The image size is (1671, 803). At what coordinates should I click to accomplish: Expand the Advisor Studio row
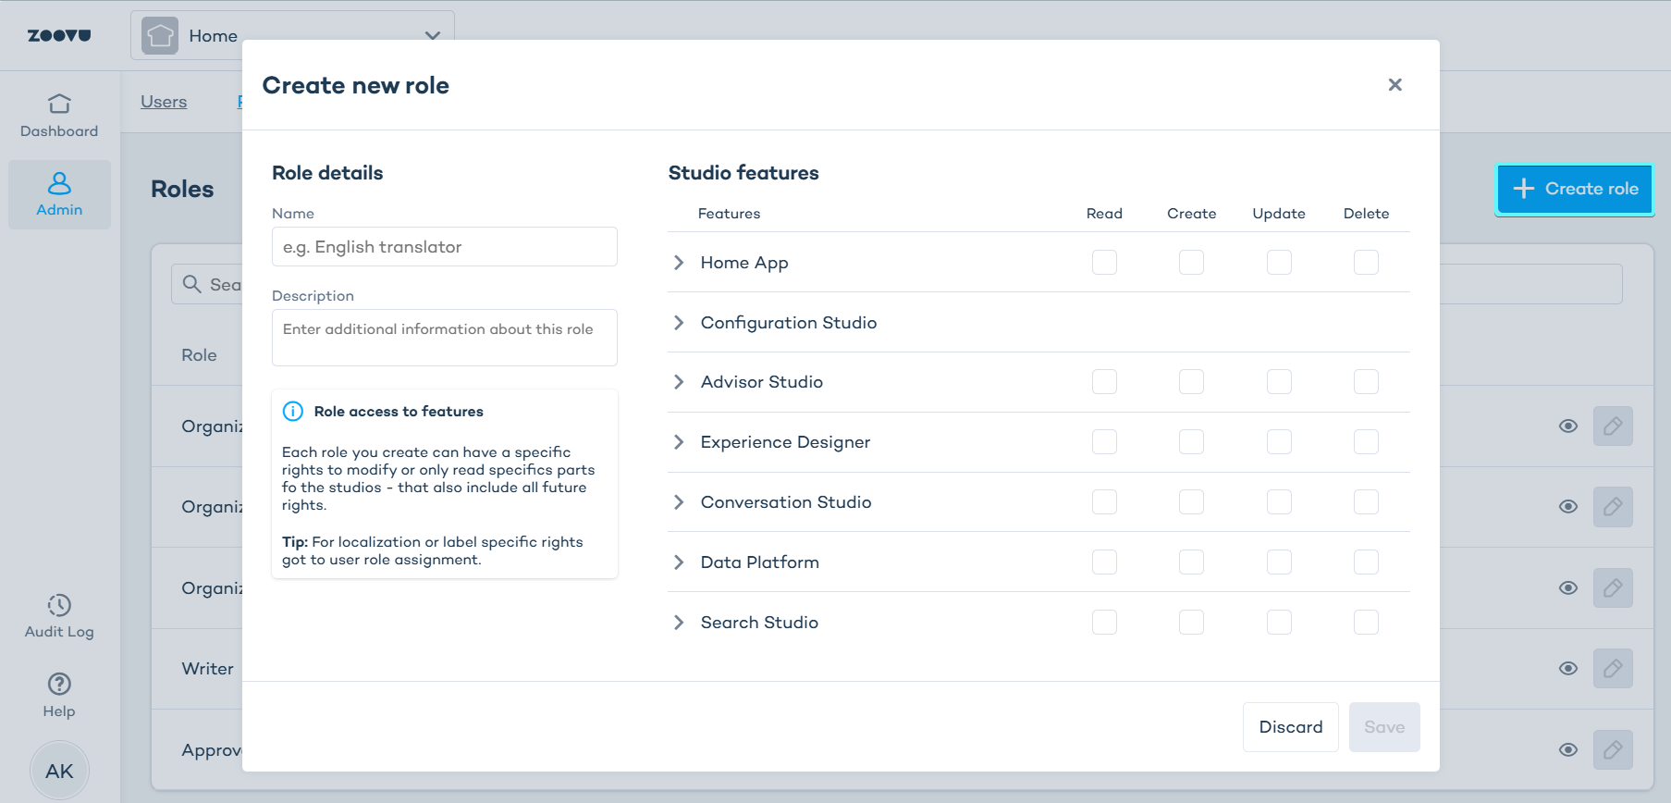(x=679, y=382)
